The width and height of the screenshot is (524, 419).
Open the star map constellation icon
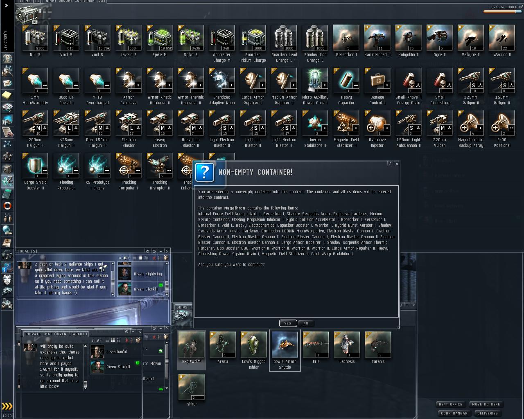tap(7, 144)
